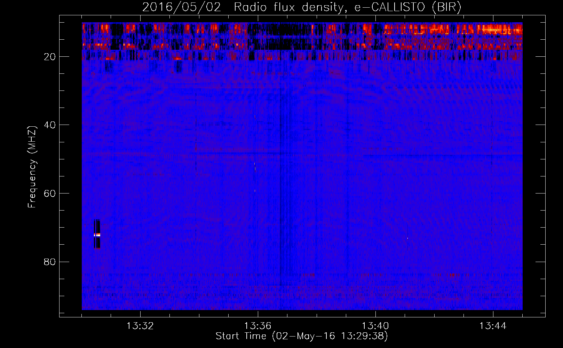Click the '13:32' time tick label
This screenshot has width=563, height=348.
(140, 326)
